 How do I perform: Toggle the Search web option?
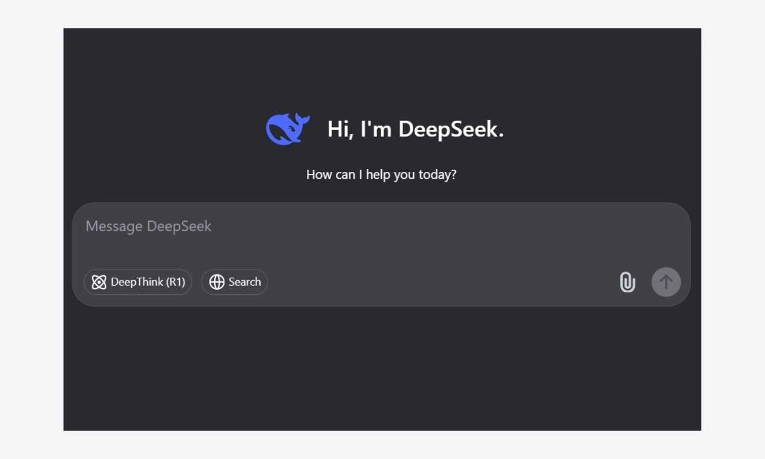pyautogui.click(x=235, y=282)
